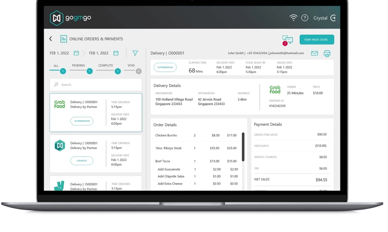This screenshot has height=232, width=388.
Task: Click GrabFood logo in first order card
Action: point(60,104)
